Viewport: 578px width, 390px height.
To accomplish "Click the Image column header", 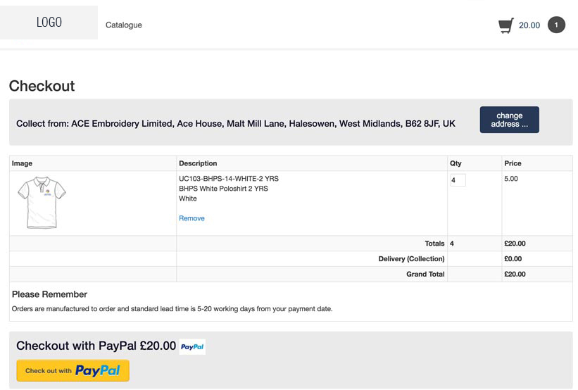I will pyautogui.click(x=22, y=163).
